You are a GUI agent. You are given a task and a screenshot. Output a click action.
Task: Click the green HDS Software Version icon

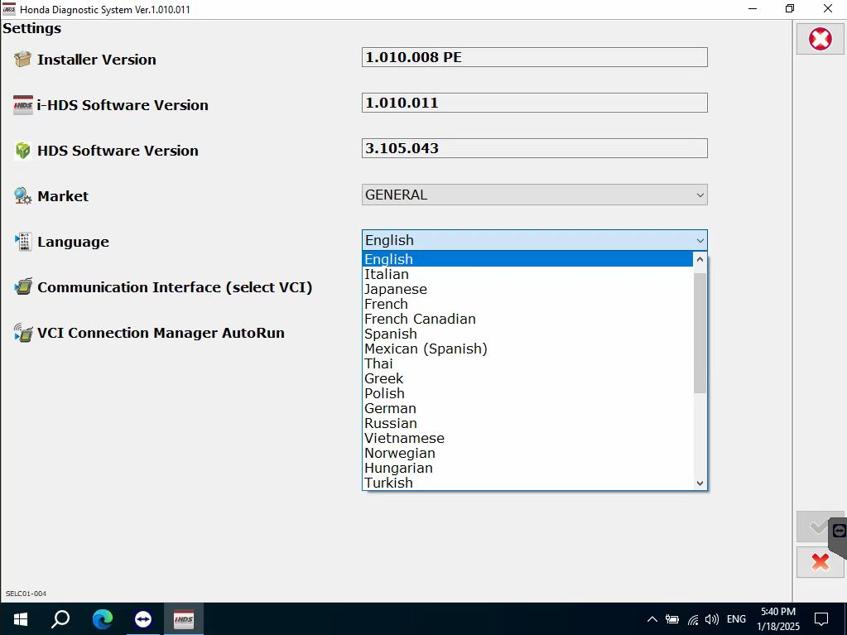pyautogui.click(x=22, y=151)
